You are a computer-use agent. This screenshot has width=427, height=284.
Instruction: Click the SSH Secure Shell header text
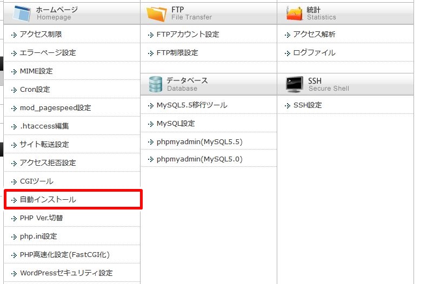pyautogui.click(x=329, y=84)
